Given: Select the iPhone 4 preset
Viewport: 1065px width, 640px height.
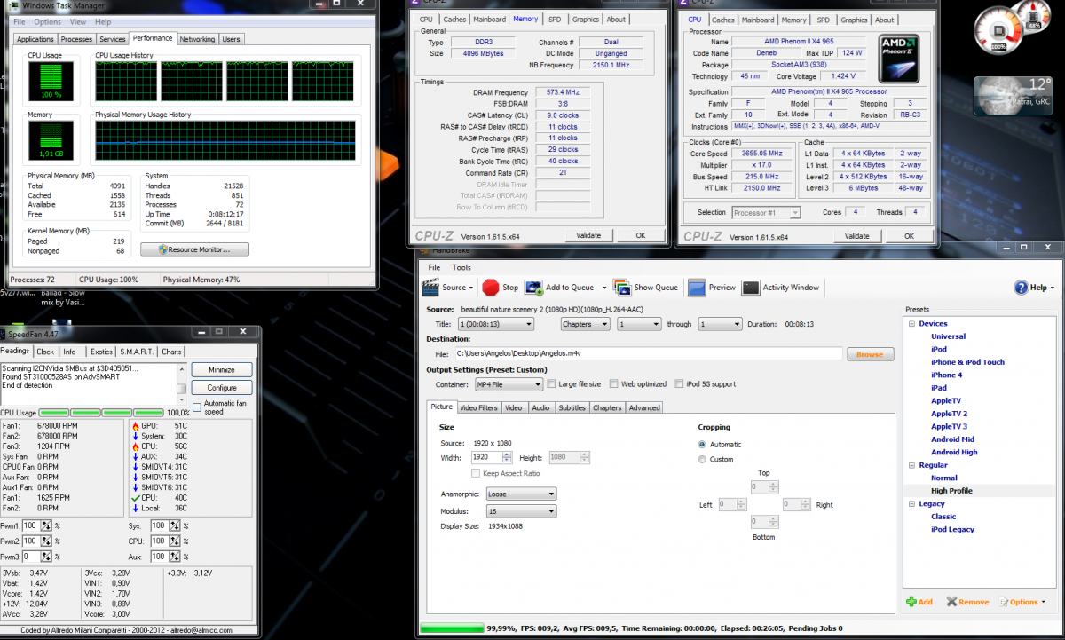Looking at the screenshot, I should (x=946, y=375).
